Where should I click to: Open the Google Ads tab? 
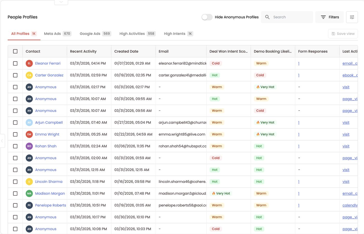click(95, 34)
